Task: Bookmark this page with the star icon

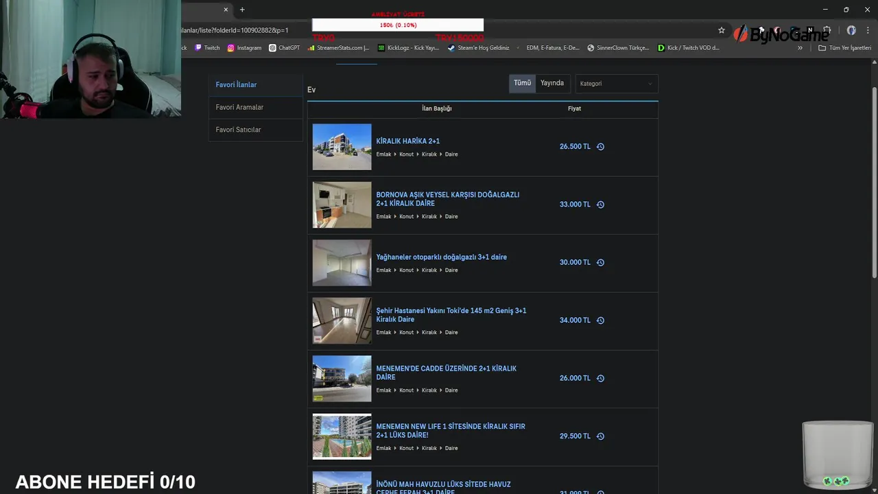Action: 722,30
